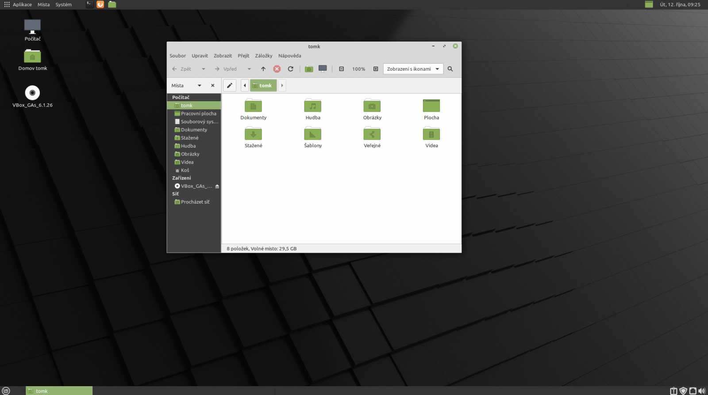This screenshot has height=395, width=708.
Task: Open Vpřed history dropdown arrow
Action: click(x=249, y=69)
